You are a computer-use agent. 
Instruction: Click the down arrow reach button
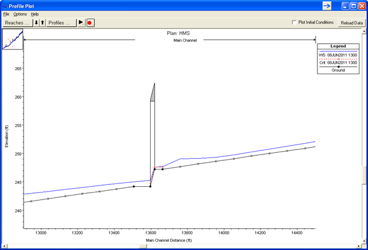click(x=36, y=23)
